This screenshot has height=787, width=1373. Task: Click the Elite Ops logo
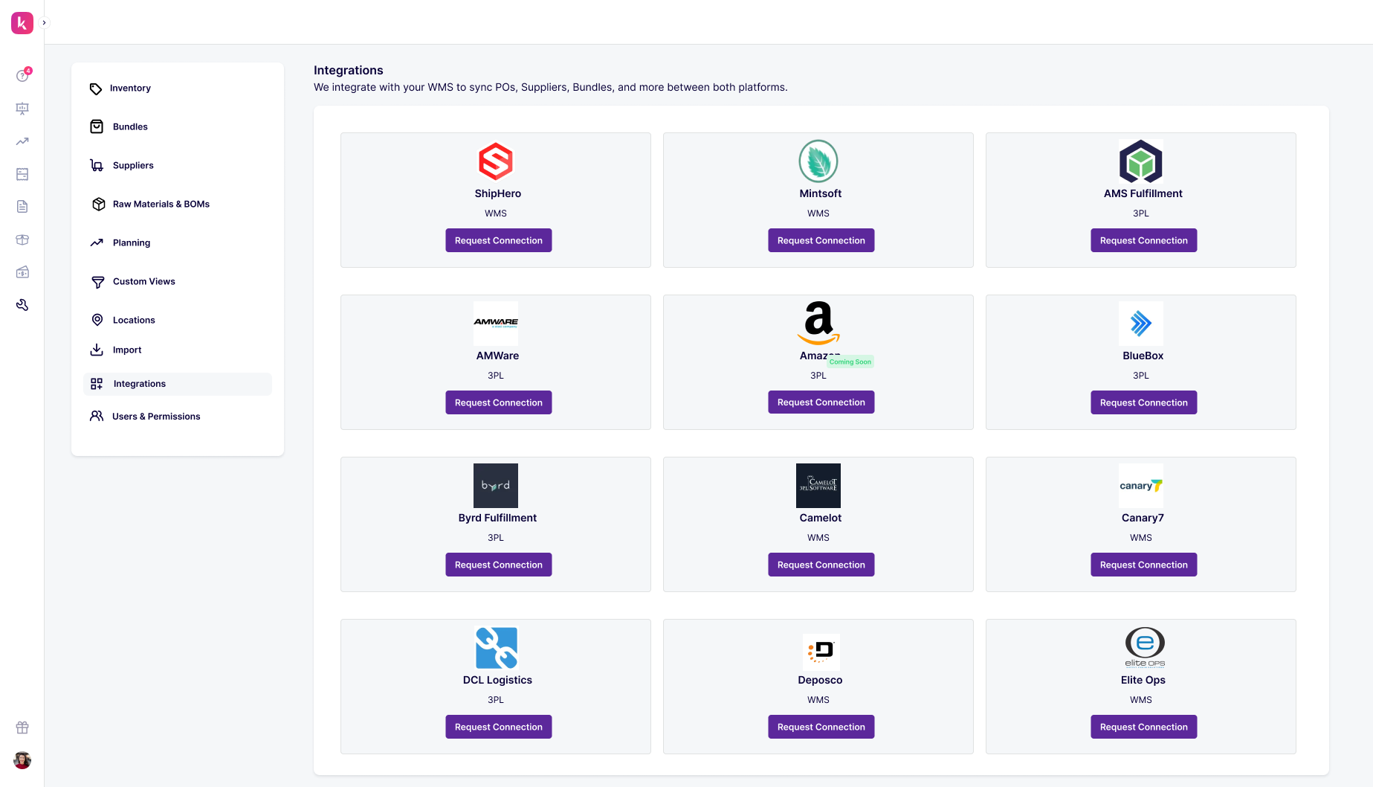point(1145,647)
